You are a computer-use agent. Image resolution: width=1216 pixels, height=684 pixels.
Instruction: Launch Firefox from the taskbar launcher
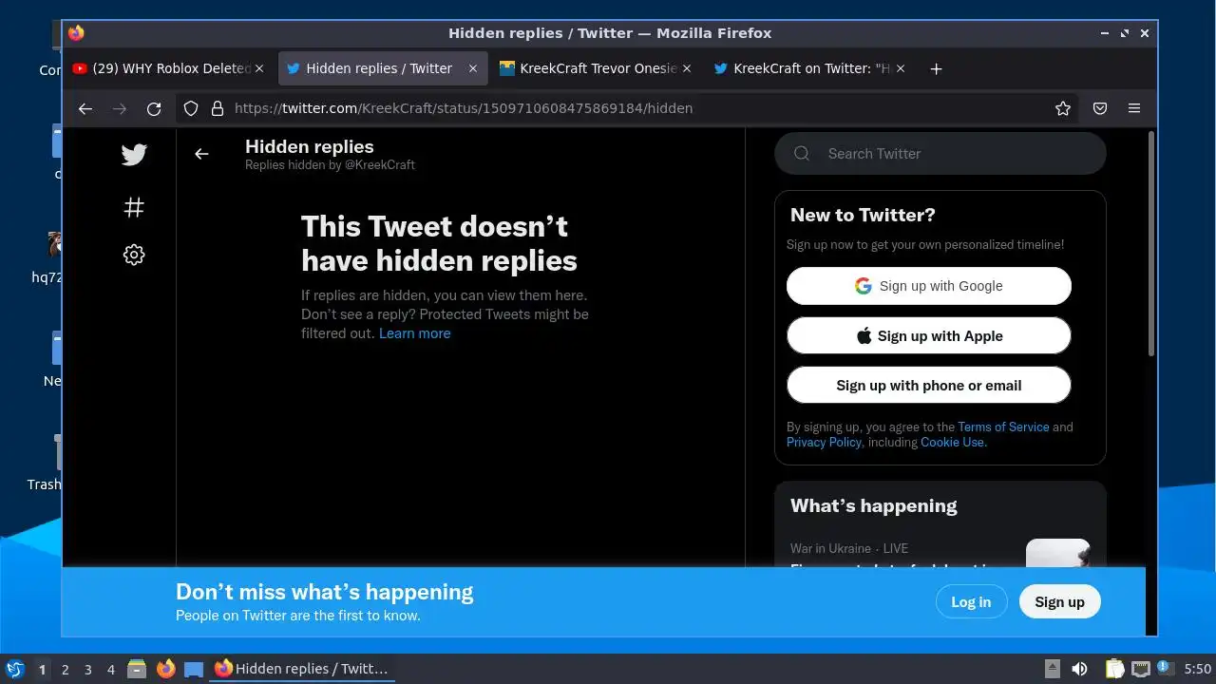[x=165, y=669]
